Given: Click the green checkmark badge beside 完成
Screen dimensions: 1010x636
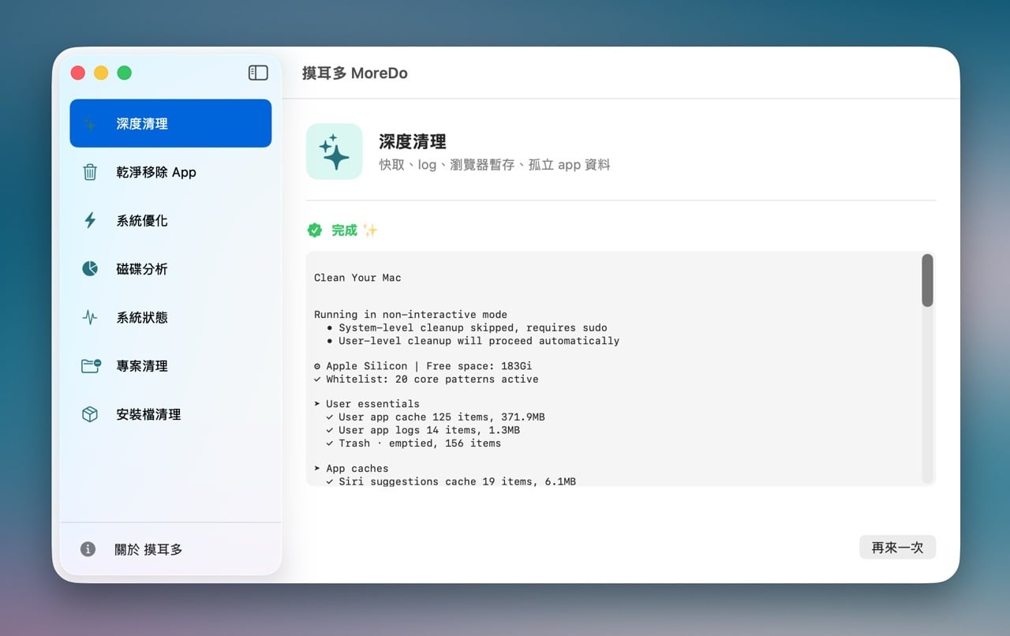Looking at the screenshot, I should [315, 230].
